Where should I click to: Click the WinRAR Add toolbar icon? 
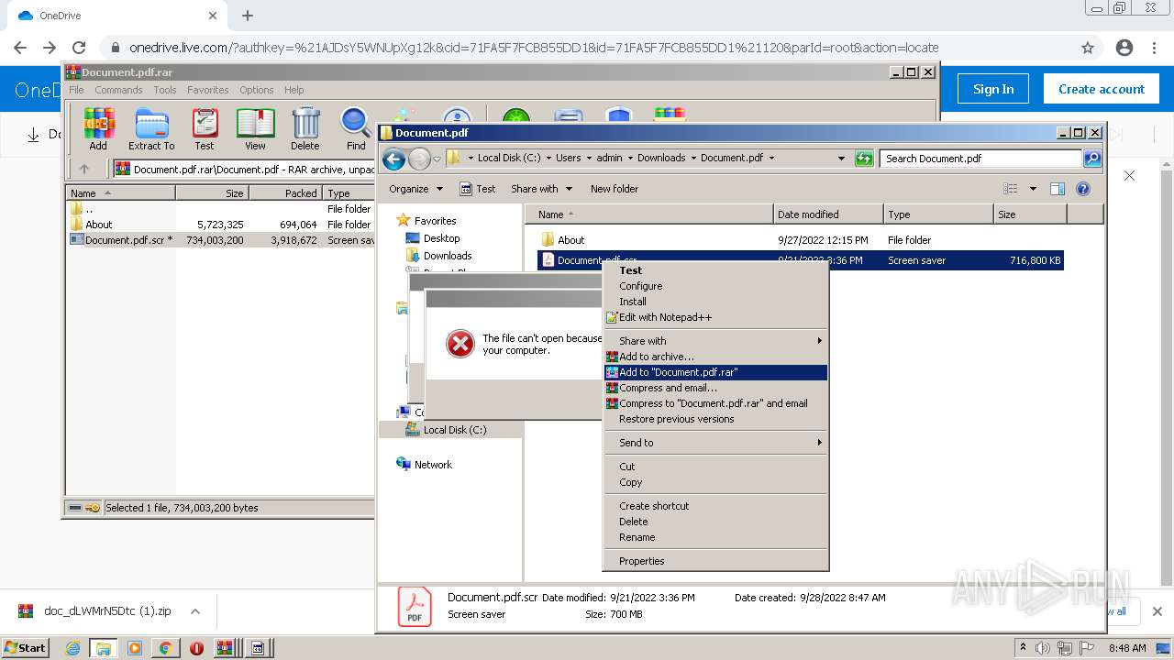(98, 128)
